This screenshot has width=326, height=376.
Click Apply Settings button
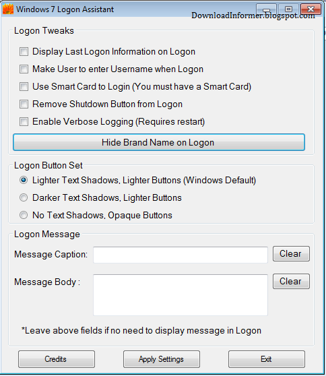coord(162,359)
